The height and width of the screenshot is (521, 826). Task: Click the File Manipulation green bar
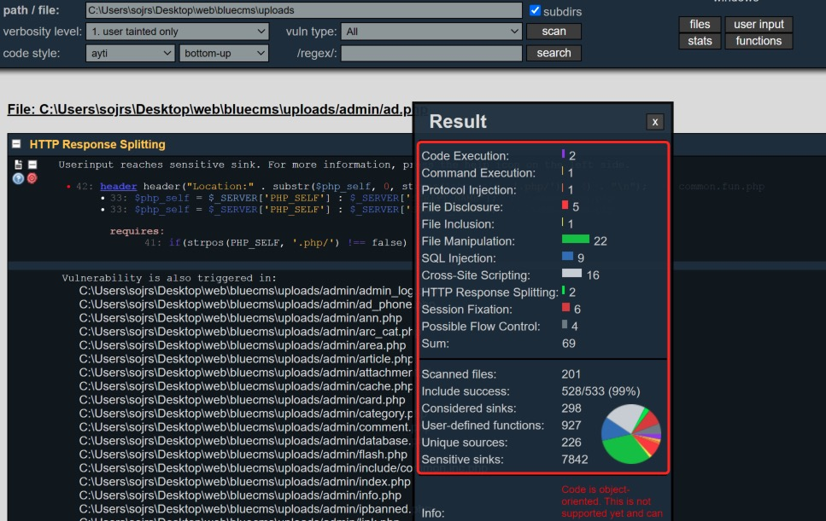coord(576,240)
